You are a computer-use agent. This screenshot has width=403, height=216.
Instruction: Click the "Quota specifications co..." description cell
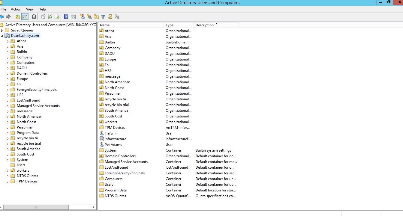pyautogui.click(x=216, y=196)
